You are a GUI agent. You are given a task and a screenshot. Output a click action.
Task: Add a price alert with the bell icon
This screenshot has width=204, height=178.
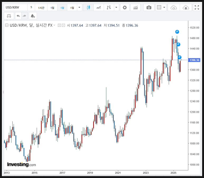click(x=33, y=16)
